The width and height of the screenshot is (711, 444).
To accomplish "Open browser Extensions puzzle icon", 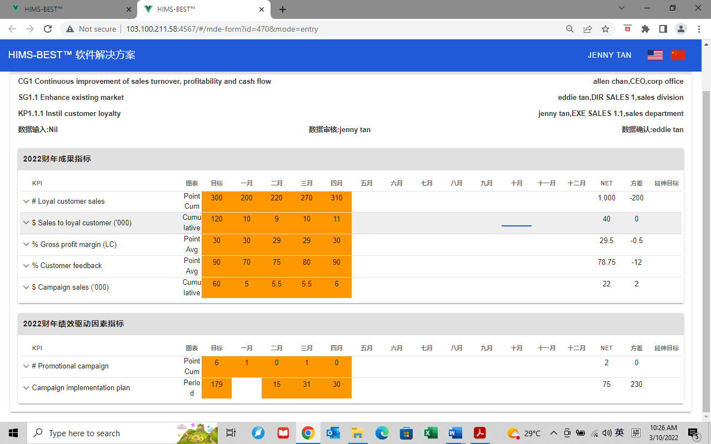I will point(645,29).
